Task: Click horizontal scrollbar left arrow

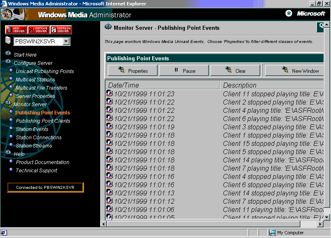Action: click(x=103, y=224)
